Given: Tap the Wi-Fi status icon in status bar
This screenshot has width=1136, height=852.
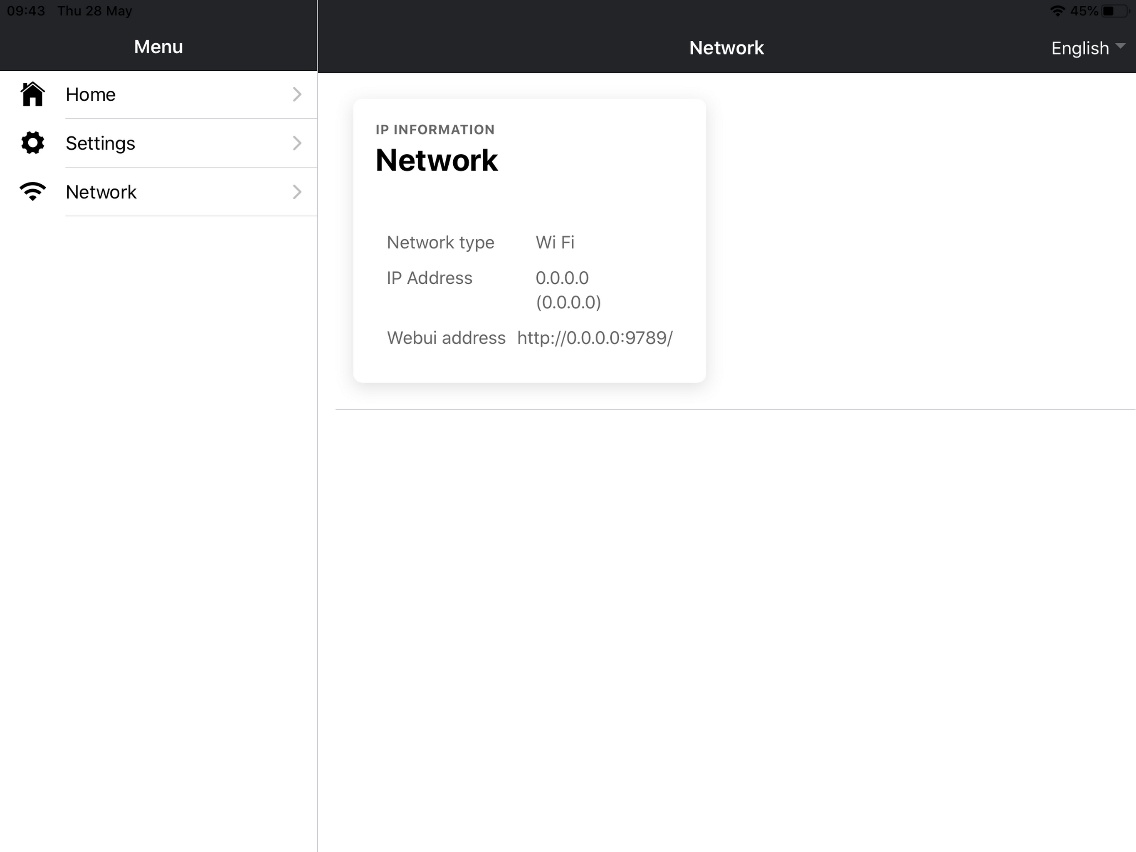Looking at the screenshot, I should point(1057,10).
